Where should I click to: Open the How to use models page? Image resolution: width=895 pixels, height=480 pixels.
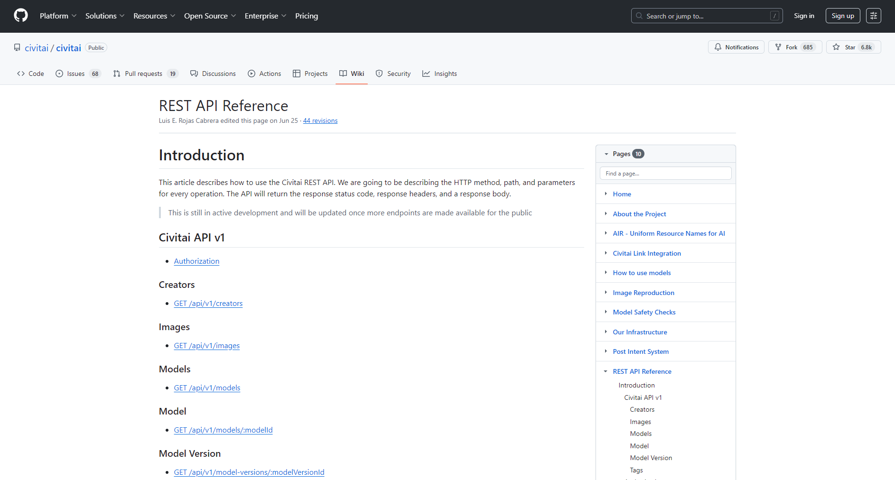[x=642, y=273]
